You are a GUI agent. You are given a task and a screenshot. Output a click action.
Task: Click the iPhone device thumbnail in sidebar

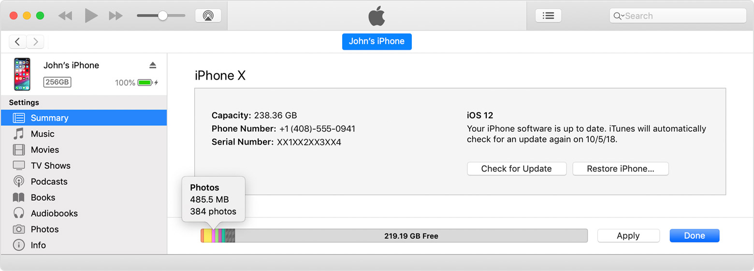(x=22, y=74)
